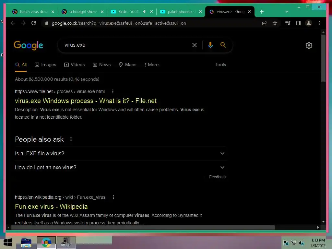Click the scroll right arrow
Image resolution: width=332 pixels, height=249 pixels.
coord(318,227)
